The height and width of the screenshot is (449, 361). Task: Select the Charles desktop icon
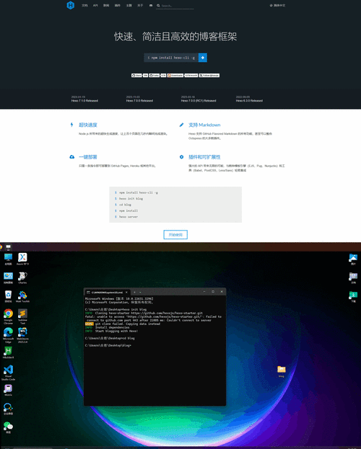22,277
